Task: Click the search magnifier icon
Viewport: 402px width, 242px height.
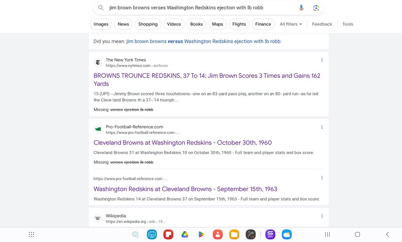Action: click(101, 8)
